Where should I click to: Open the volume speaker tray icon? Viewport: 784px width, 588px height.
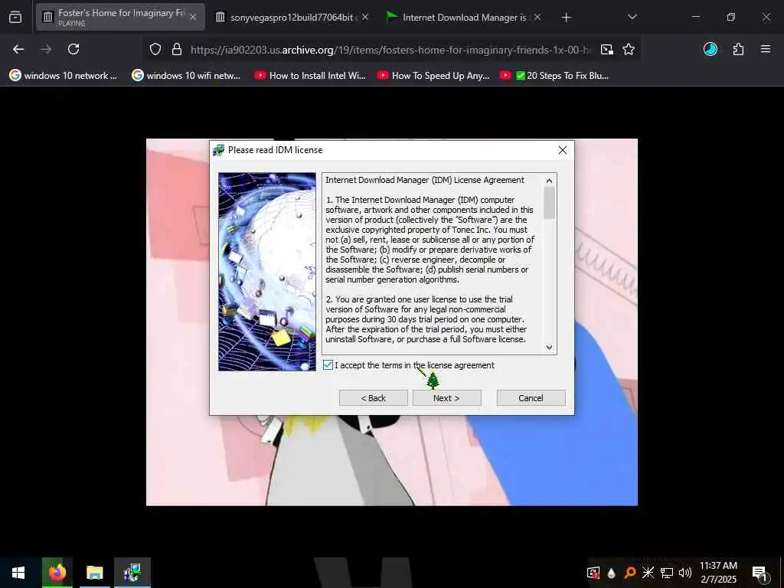click(685, 573)
